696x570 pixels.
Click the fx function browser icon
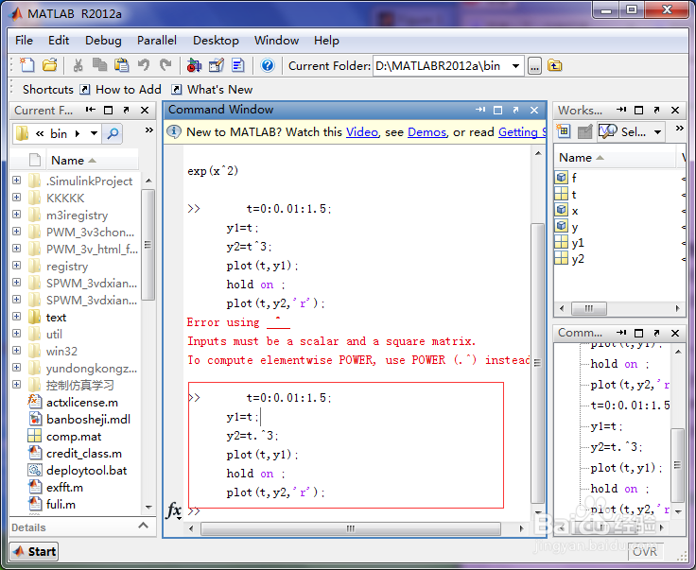(x=174, y=510)
